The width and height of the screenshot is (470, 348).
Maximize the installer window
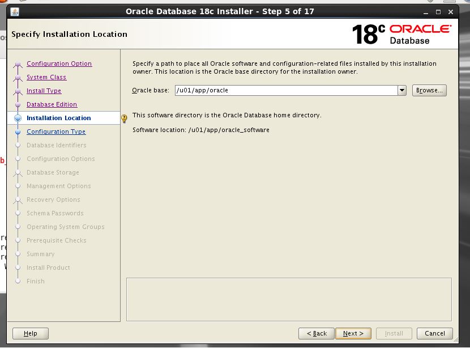[438, 12]
